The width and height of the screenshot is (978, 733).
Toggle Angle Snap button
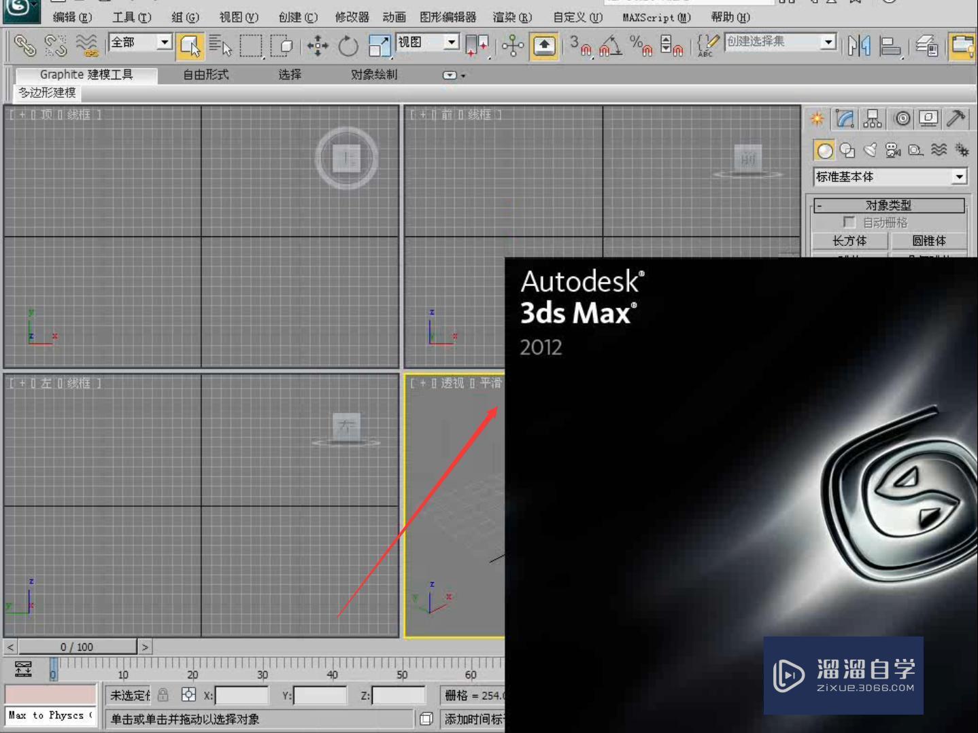point(610,46)
